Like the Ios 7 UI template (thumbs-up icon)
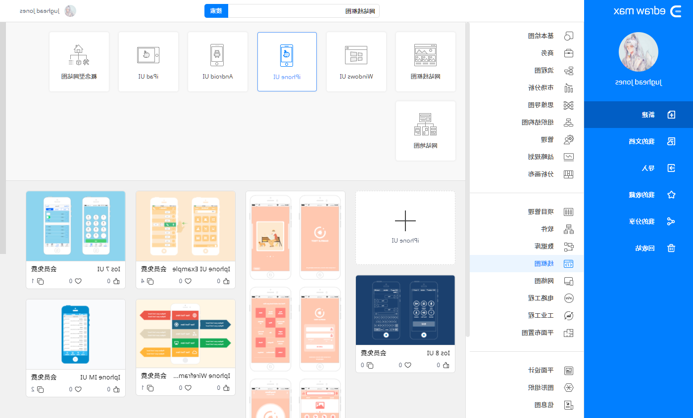Viewport: 693px width, 418px height. click(116, 281)
